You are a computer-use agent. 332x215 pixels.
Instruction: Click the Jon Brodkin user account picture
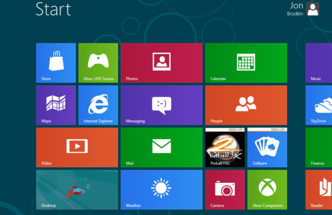(313, 9)
